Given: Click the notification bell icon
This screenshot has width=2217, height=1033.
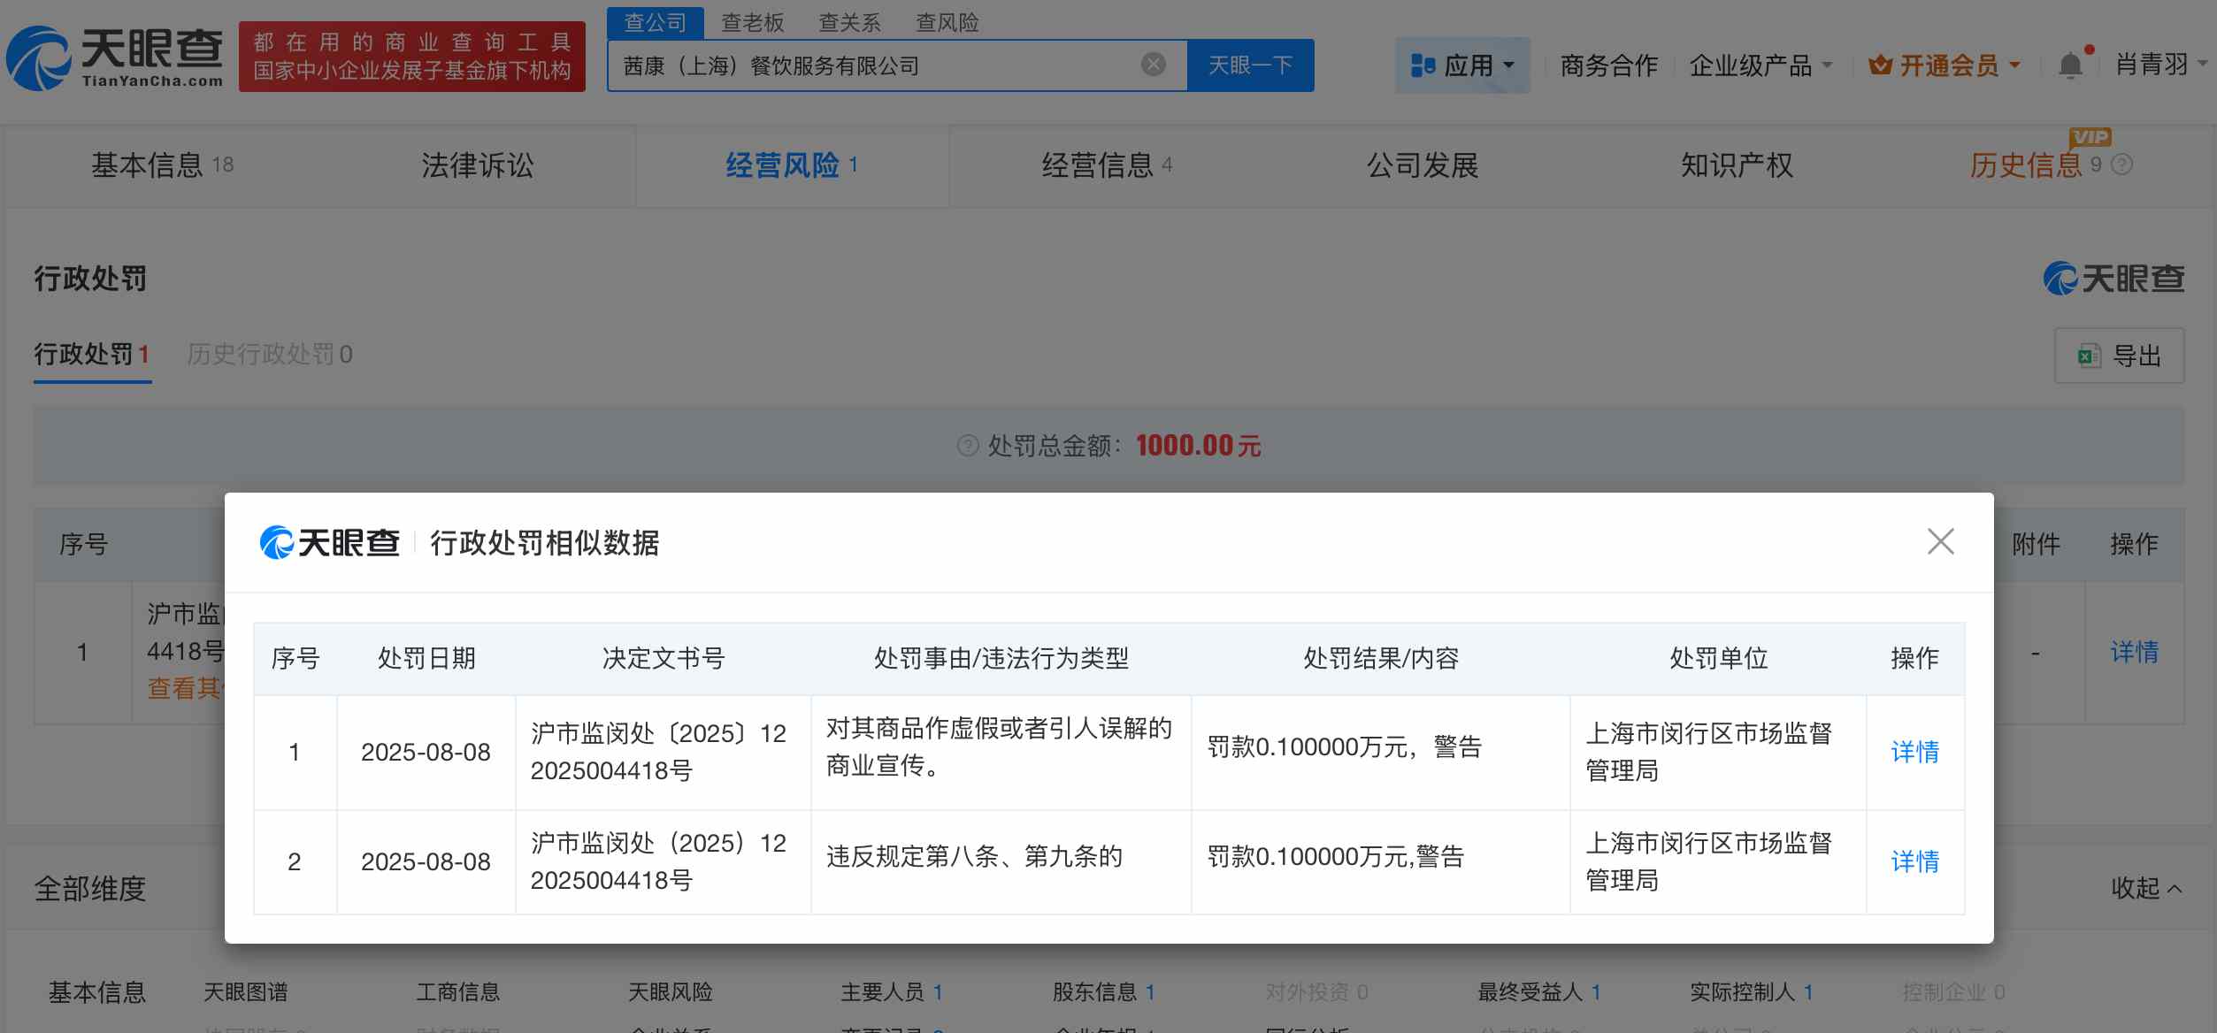Looking at the screenshot, I should coord(2070,65).
